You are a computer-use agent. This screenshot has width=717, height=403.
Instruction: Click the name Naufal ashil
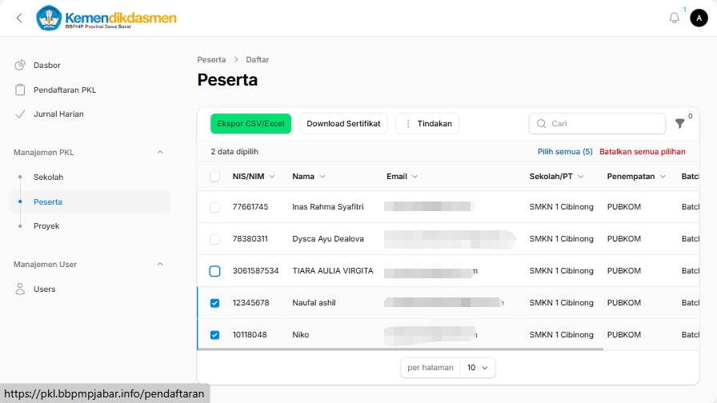tap(314, 303)
